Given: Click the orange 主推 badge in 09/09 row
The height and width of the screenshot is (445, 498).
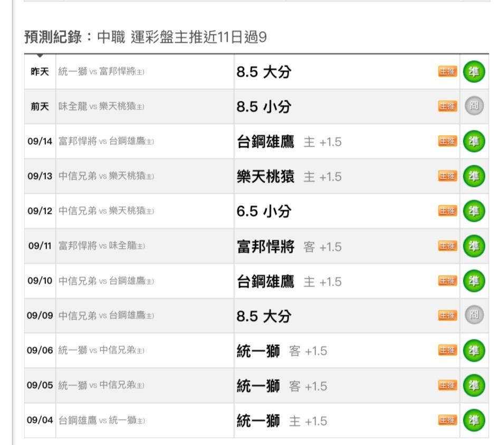Looking at the screenshot, I should coord(447,315).
